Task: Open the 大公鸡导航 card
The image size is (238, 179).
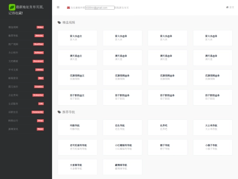Action: [212, 127]
